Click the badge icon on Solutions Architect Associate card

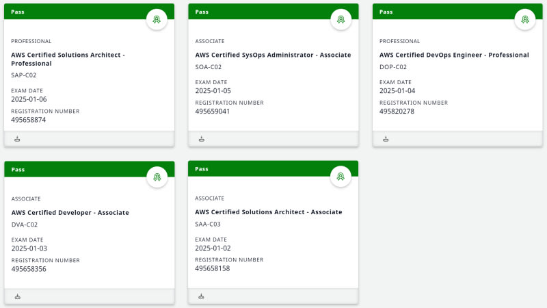(x=341, y=177)
